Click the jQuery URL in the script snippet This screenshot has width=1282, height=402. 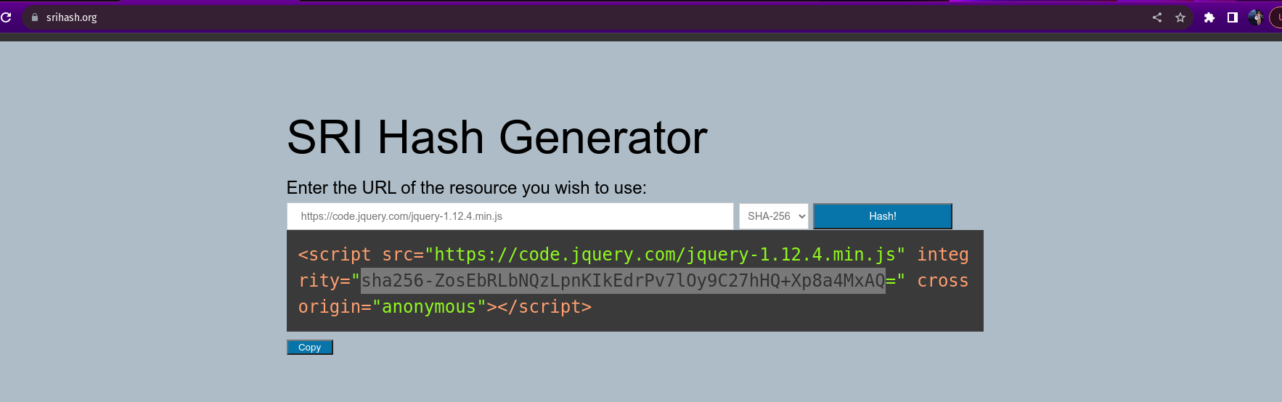[x=664, y=255]
